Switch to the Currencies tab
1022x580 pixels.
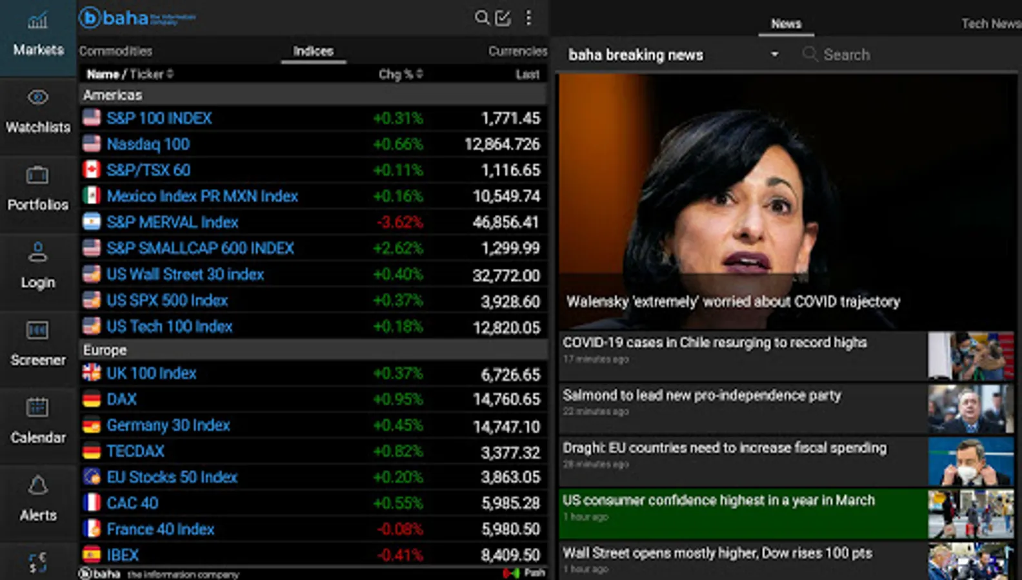pos(517,51)
